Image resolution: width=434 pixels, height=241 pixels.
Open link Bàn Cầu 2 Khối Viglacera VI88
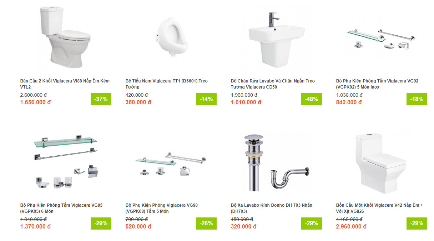[65, 84]
